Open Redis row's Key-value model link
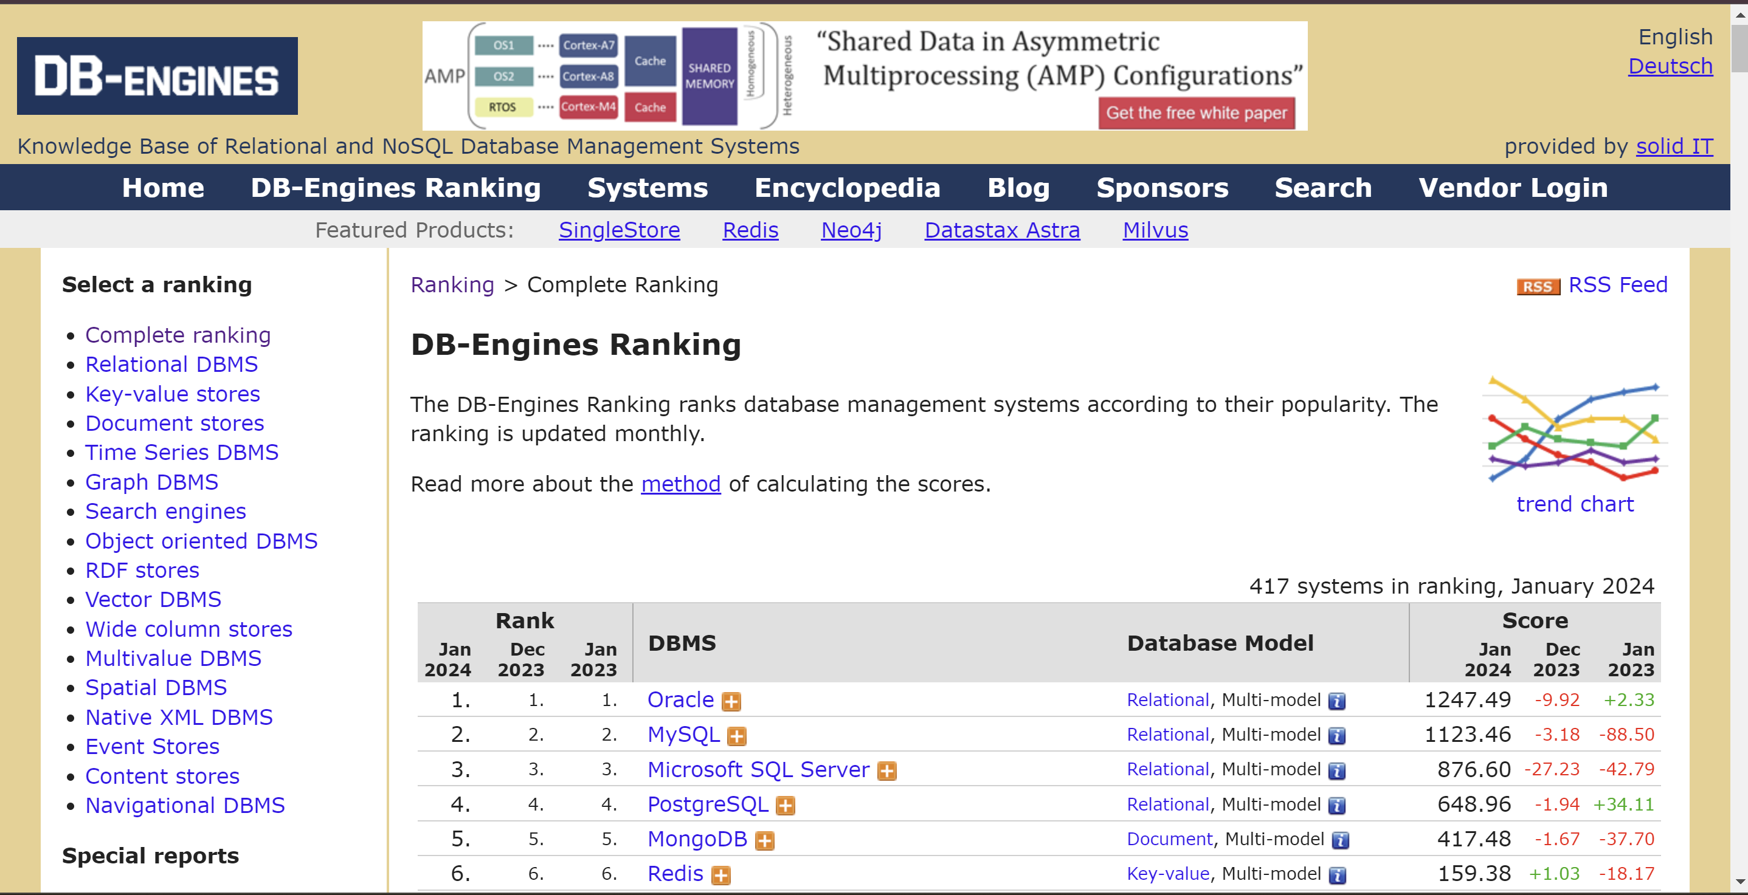Image resolution: width=1748 pixels, height=895 pixels. click(x=1168, y=874)
